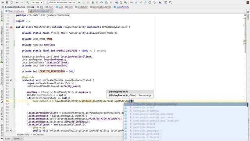Click the gutter marker at line 66
The width and height of the screenshot is (250, 141).
(11, 130)
